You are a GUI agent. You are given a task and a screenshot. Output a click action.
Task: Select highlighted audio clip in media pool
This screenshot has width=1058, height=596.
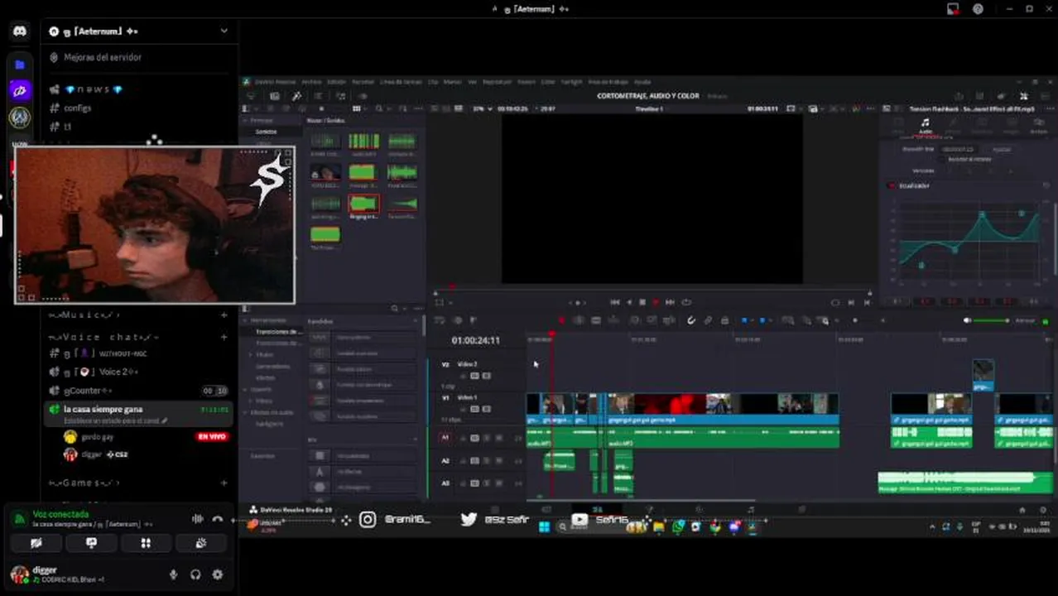pyautogui.click(x=363, y=204)
